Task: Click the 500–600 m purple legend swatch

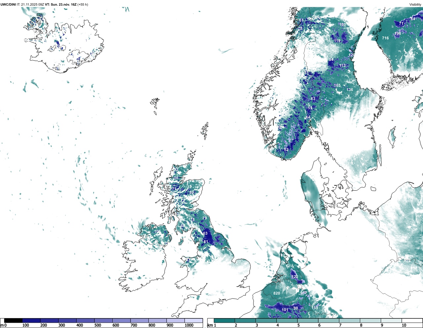Action: tap(103, 320)
